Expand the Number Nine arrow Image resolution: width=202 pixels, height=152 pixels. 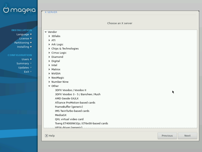point(49,82)
